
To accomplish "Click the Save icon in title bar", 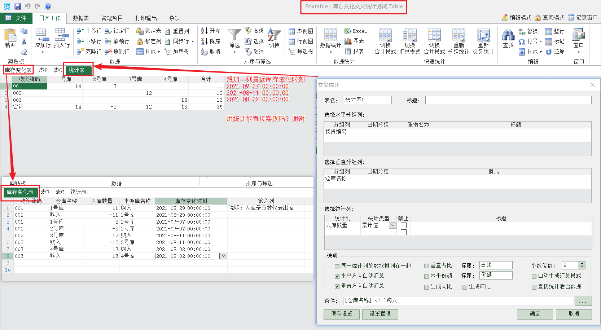I will [x=18, y=6].
